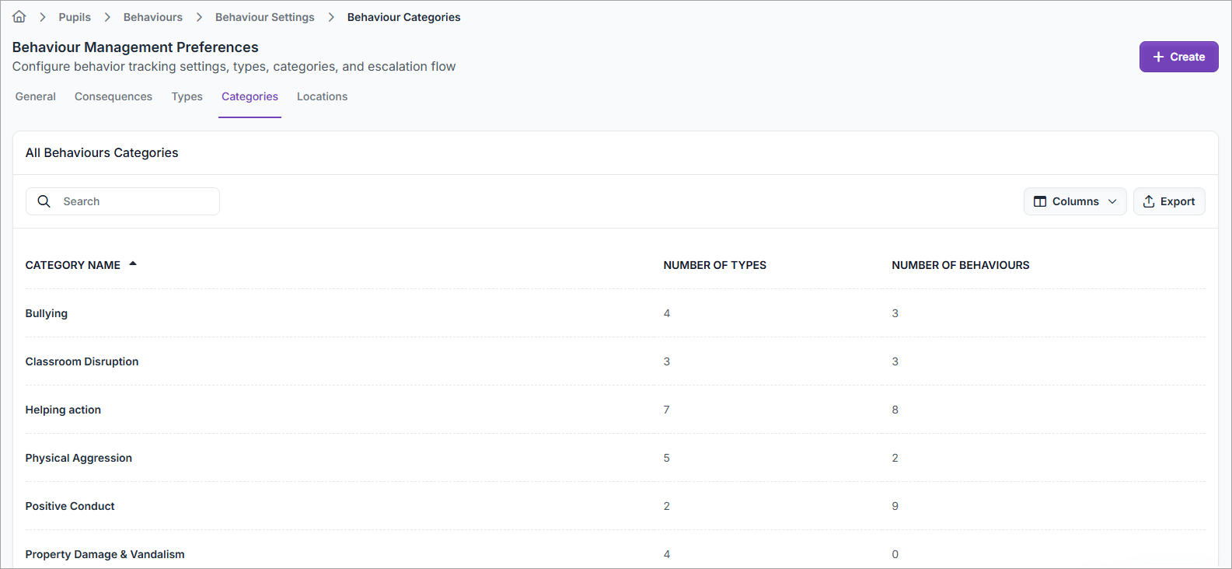Image resolution: width=1232 pixels, height=569 pixels.
Task: Switch to the General tab
Action: [36, 96]
